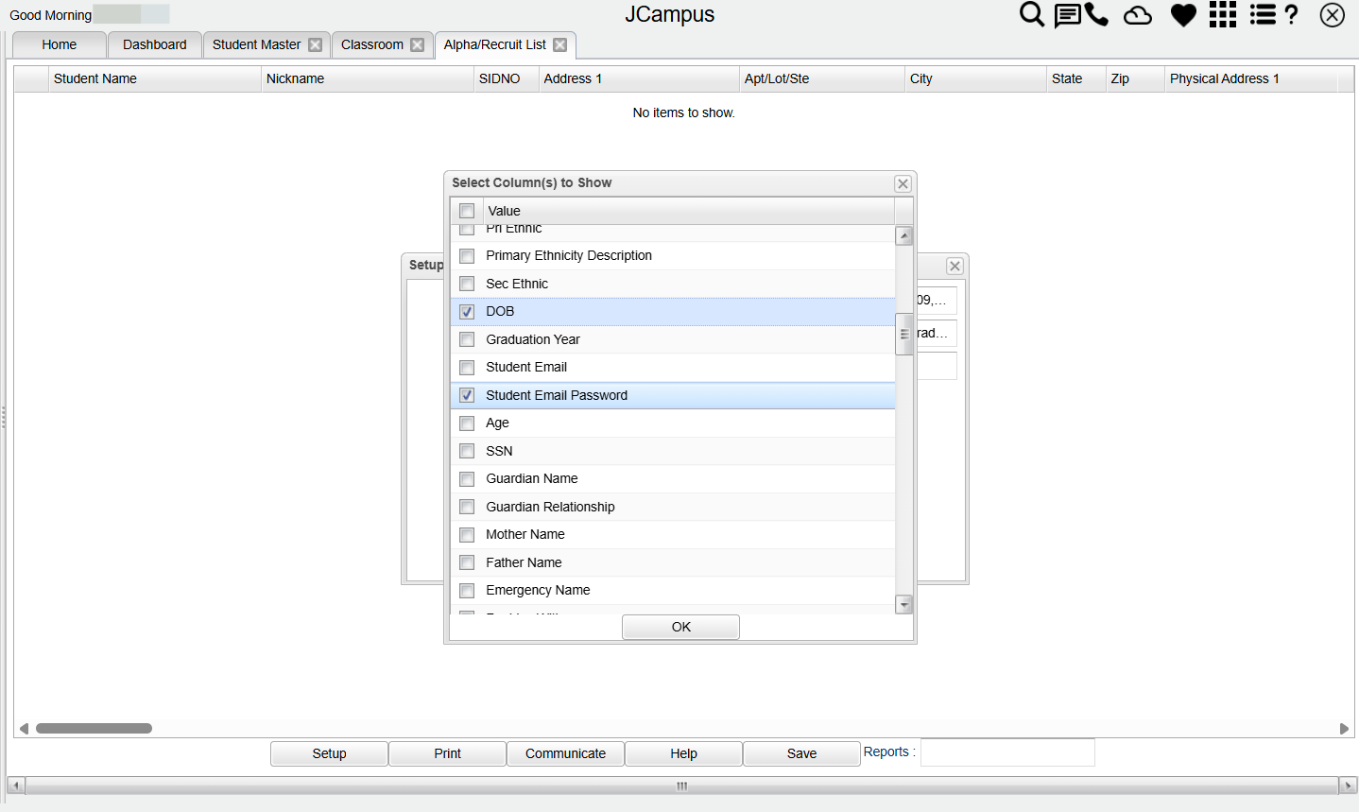
Task: Close the Classroom tab
Action: [x=417, y=44]
